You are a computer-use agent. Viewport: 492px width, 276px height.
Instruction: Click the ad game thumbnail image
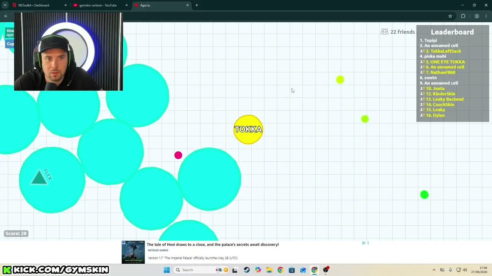tap(133, 252)
